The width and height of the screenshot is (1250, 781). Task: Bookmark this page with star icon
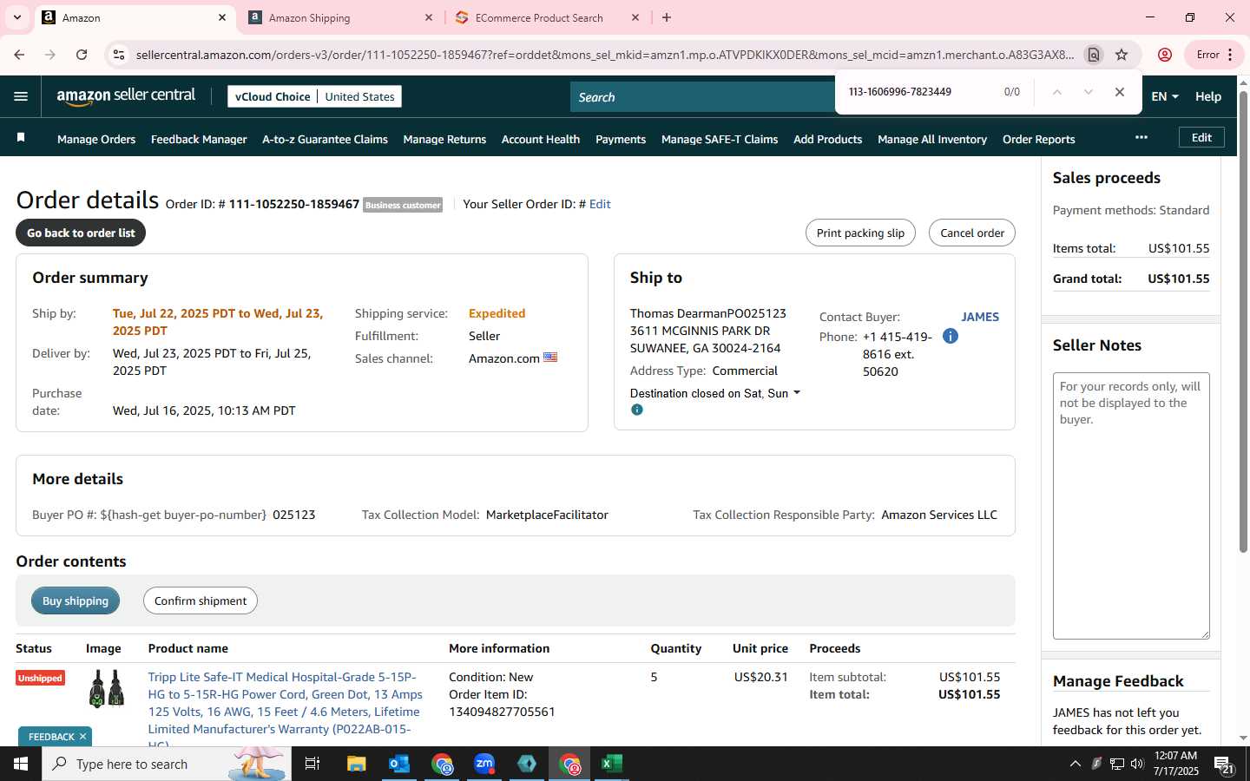click(1122, 55)
